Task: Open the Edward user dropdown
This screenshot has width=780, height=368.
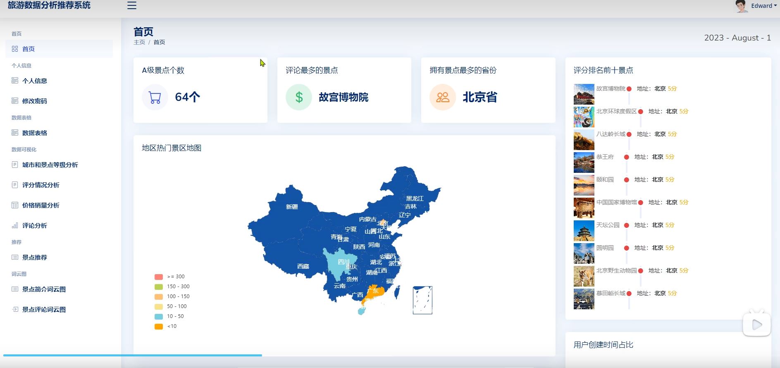Action: click(763, 6)
